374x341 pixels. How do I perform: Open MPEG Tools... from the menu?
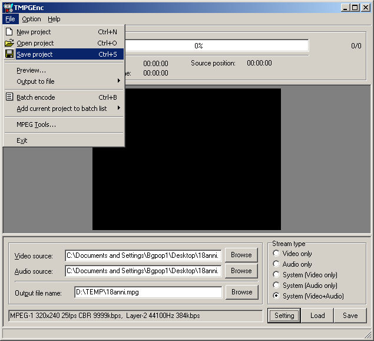coord(64,124)
